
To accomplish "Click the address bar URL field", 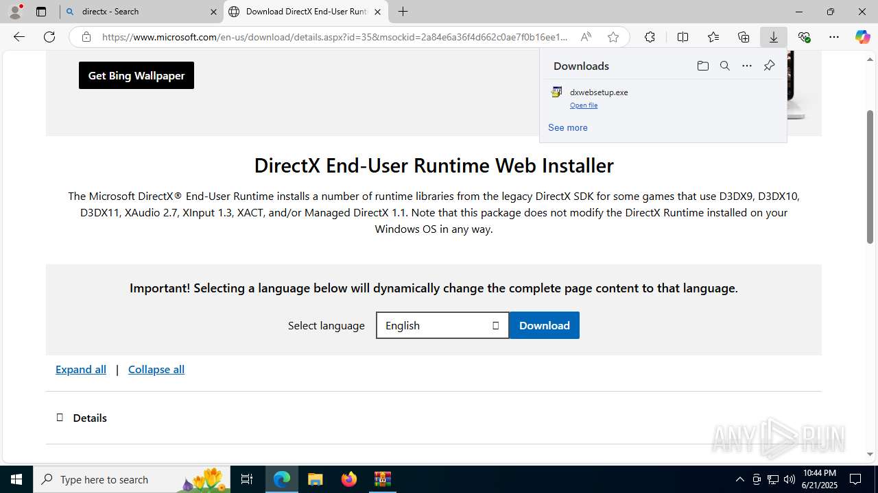I will pos(334,37).
